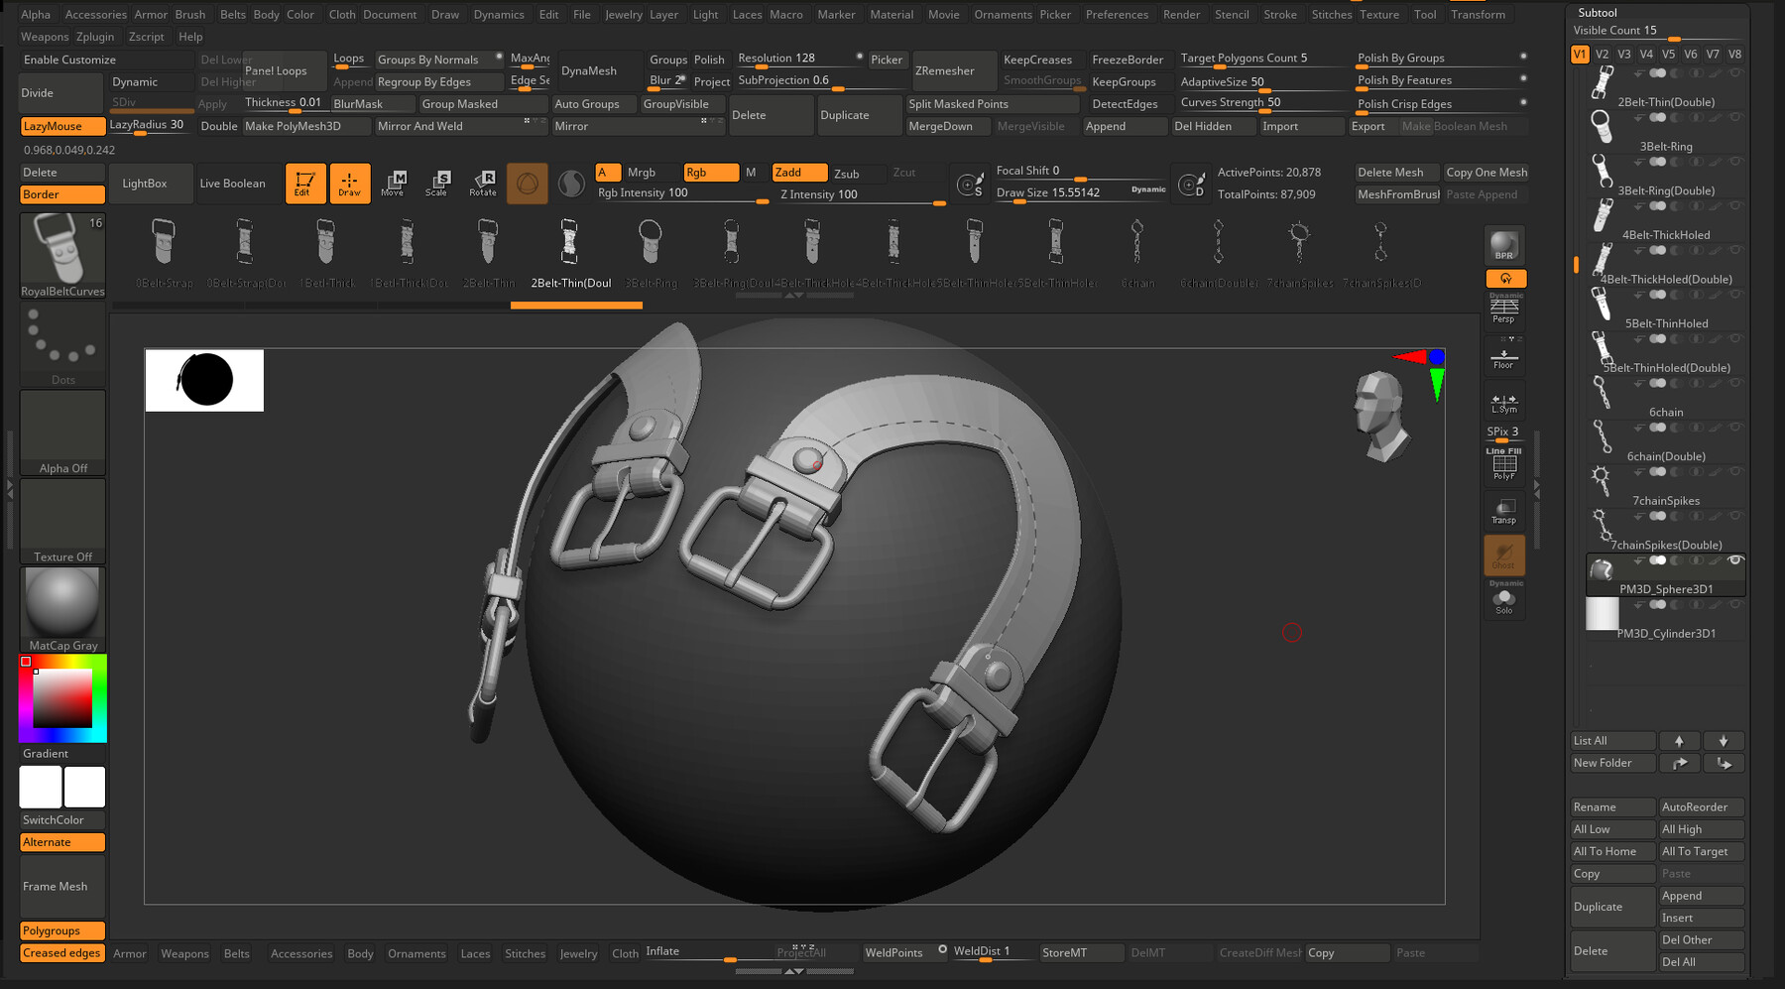Adjust the Z Intensity slider
This screenshot has height=989, width=1785.
click(x=861, y=194)
